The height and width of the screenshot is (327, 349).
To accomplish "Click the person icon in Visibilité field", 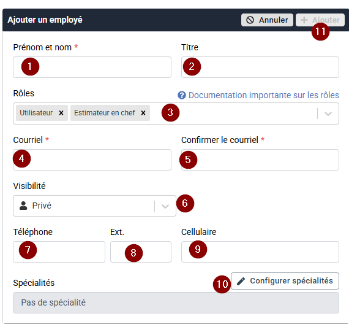I will [23, 206].
